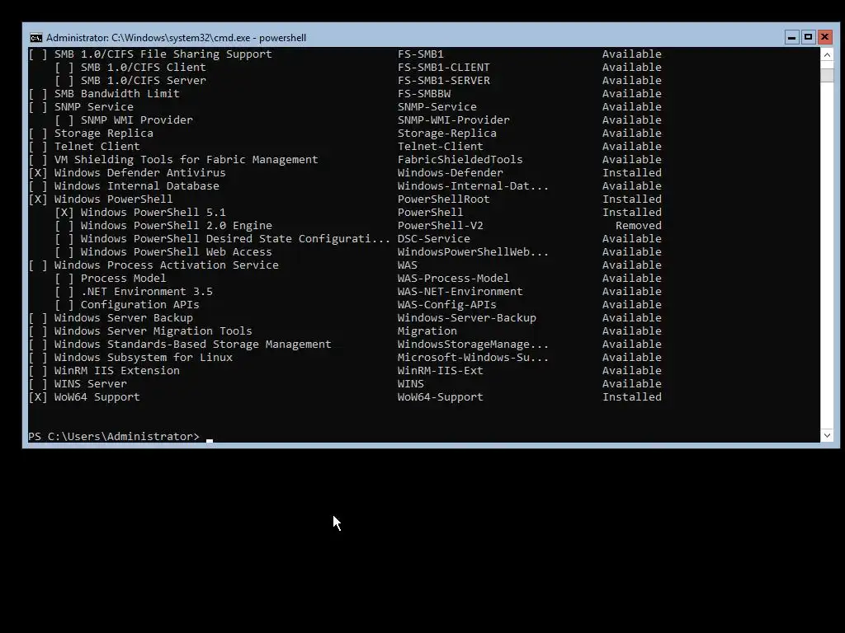Click the scrollbar down arrow
Image resolution: width=845 pixels, height=633 pixels.
(827, 435)
